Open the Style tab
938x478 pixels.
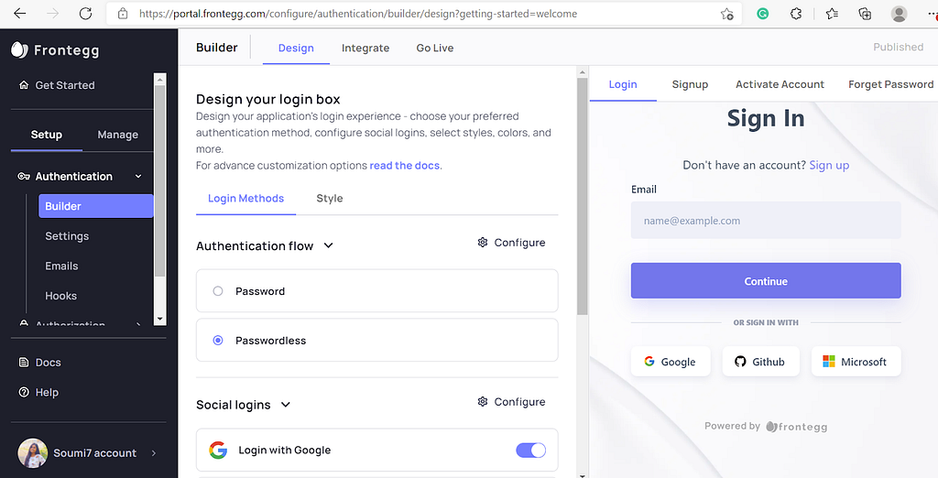[x=330, y=198]
